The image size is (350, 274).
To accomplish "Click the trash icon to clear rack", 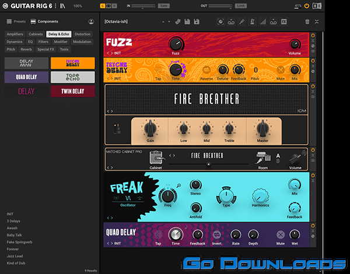I will coord(308,22).
